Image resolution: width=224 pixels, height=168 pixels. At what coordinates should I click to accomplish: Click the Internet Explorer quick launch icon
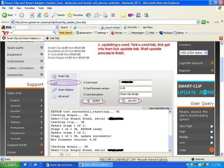pyautogui.click(x=31, y=165)
